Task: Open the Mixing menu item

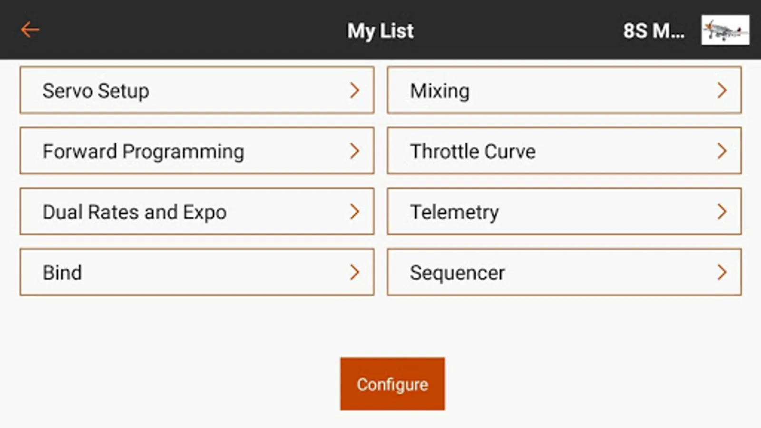Action: pos(564,90)
